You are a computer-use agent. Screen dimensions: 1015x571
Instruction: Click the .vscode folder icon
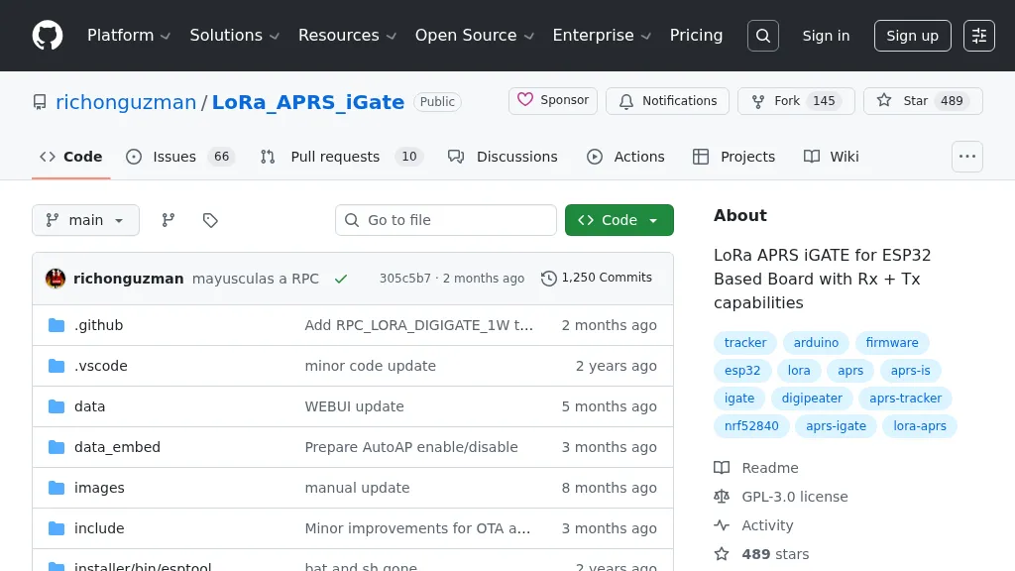(56, 366)
